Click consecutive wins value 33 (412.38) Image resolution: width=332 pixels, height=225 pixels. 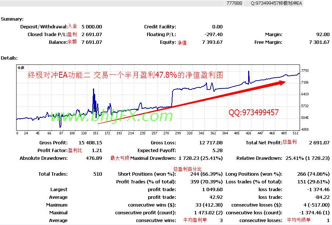tap(209, 205)
